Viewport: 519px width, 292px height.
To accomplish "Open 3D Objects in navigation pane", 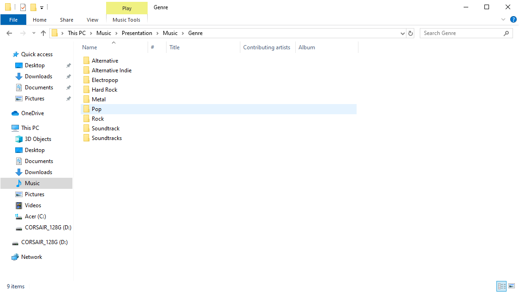I will click(38, 139).
